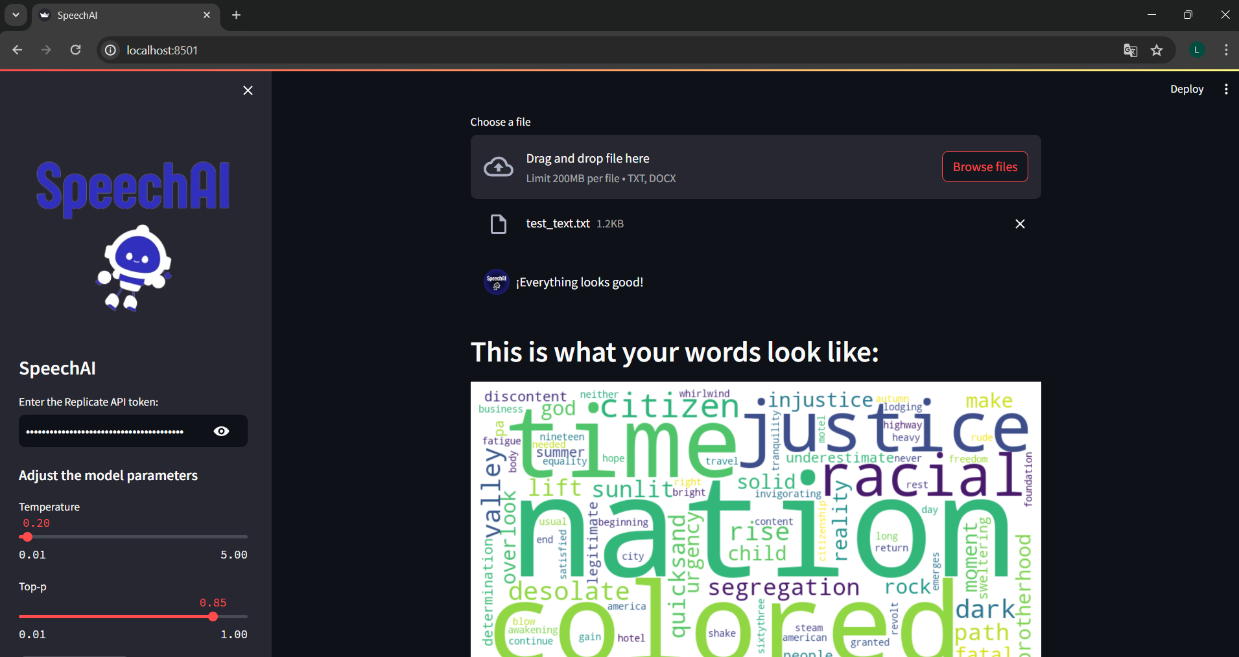The width and height of the screenshot is (1239, 657).
Task: Click the word cloud image
Action: 756,519
